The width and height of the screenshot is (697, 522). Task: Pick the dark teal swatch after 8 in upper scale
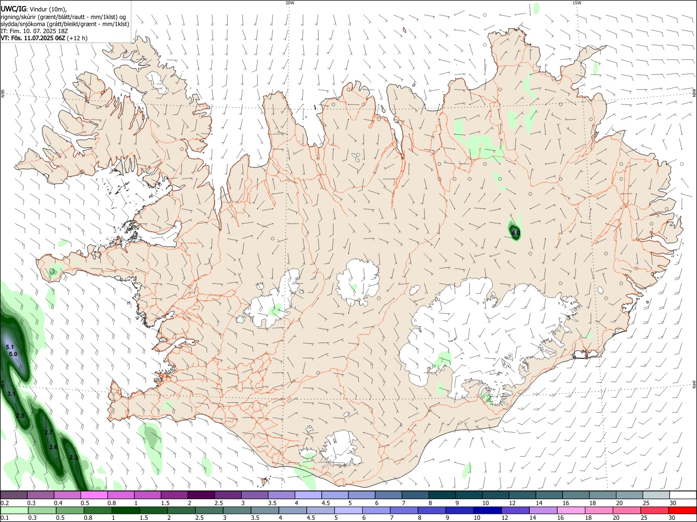click(x=441, y=495)
